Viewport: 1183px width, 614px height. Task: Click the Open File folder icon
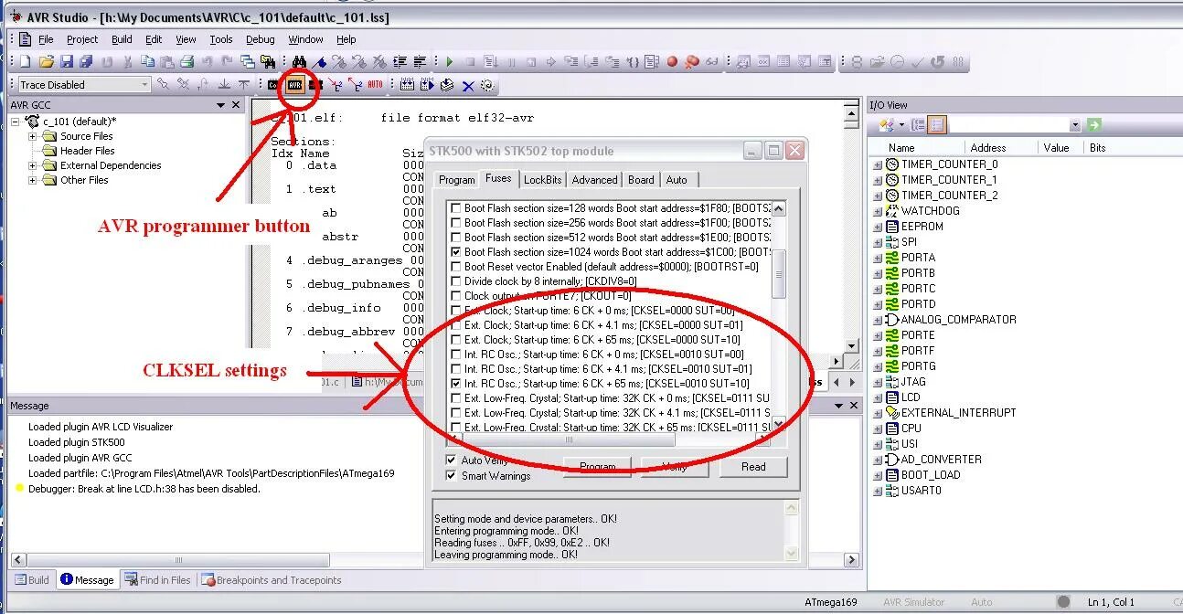(46, 62)
